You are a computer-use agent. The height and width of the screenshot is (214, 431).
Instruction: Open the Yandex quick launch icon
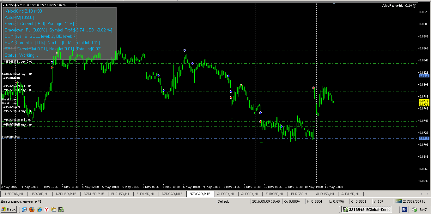pyautogui.click(x=46, y=209)
